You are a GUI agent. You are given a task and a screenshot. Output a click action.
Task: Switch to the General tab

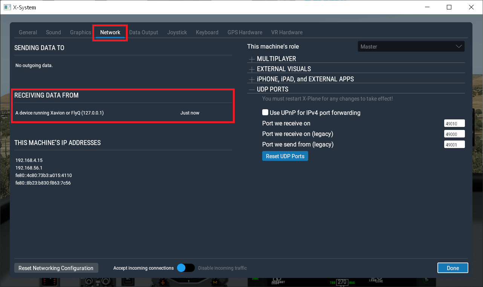pyautogui.click(x=28, y=32)
